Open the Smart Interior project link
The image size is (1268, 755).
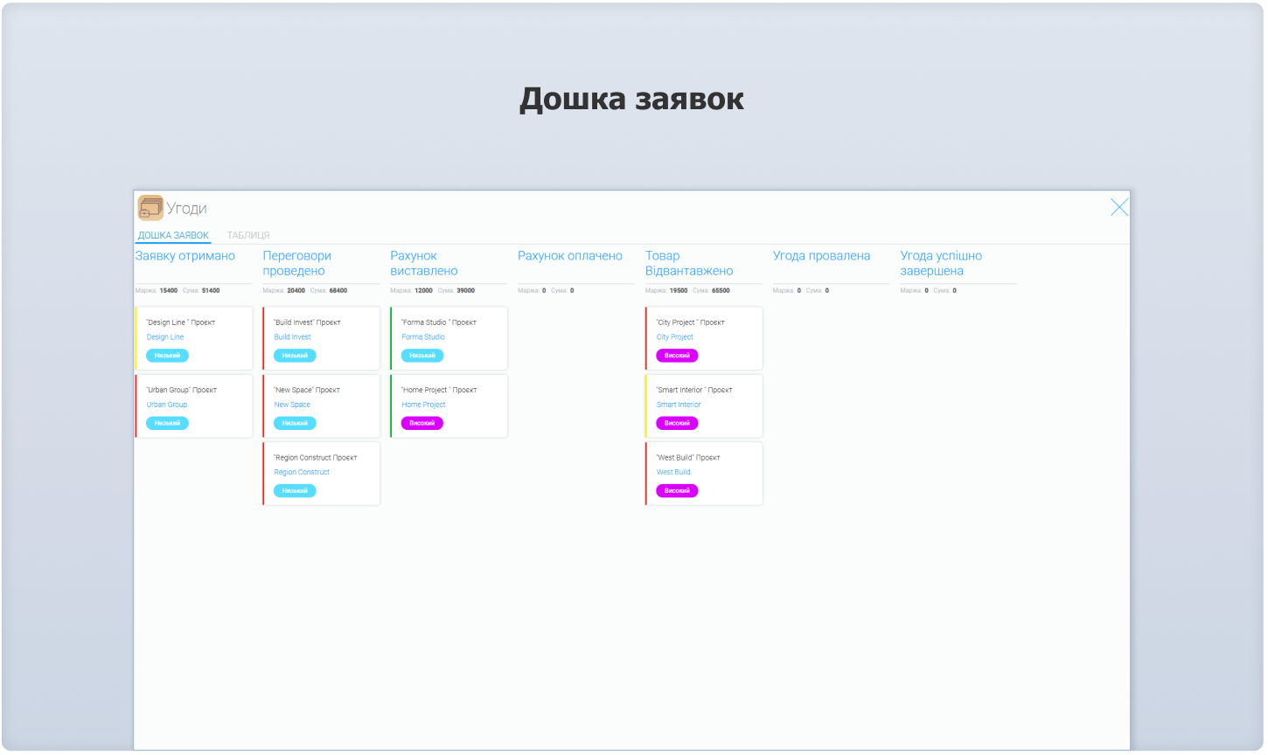click(678, 404)
